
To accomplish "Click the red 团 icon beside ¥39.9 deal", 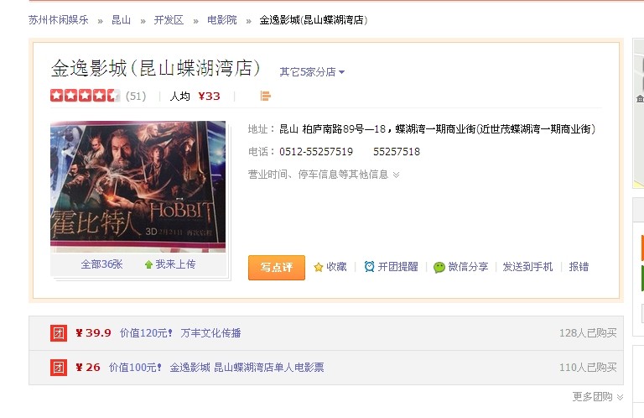I will tap(59, 333).
